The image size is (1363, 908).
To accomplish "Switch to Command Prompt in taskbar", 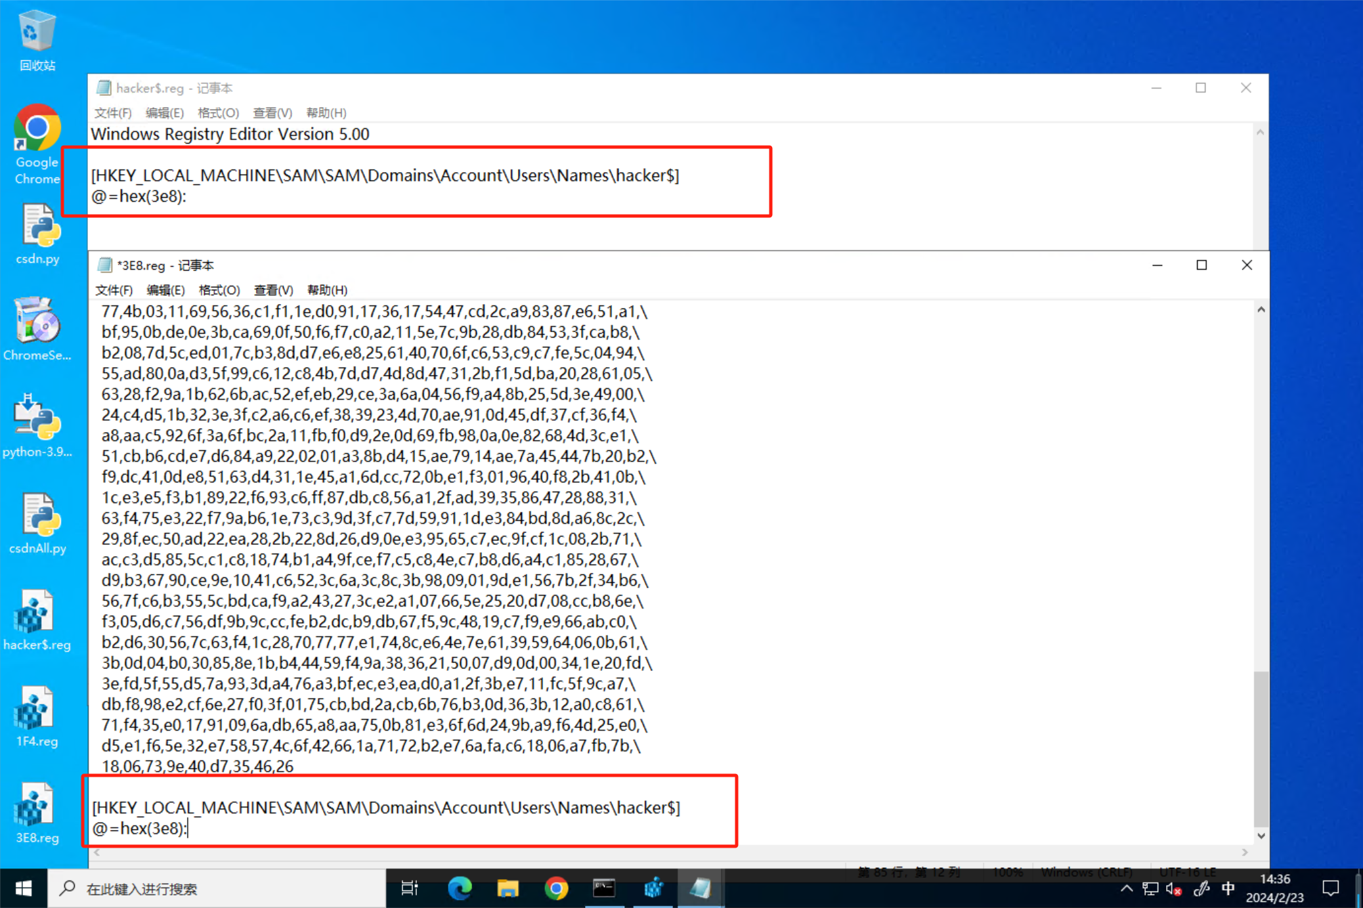I will (x=604, y=888).
